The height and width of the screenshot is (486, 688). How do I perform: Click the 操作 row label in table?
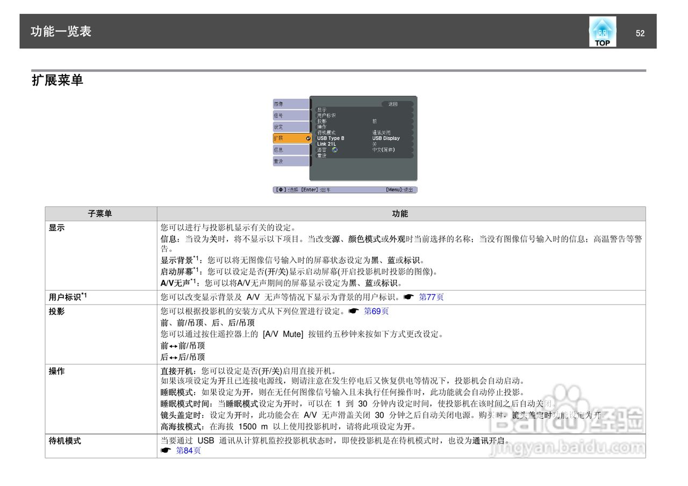tap(56, 371)
